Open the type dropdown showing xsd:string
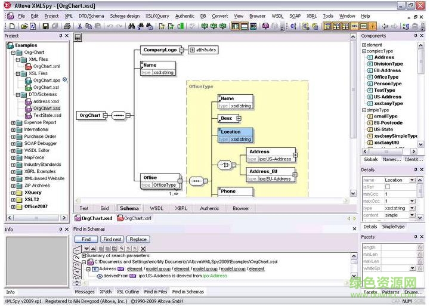 point(412,208)
